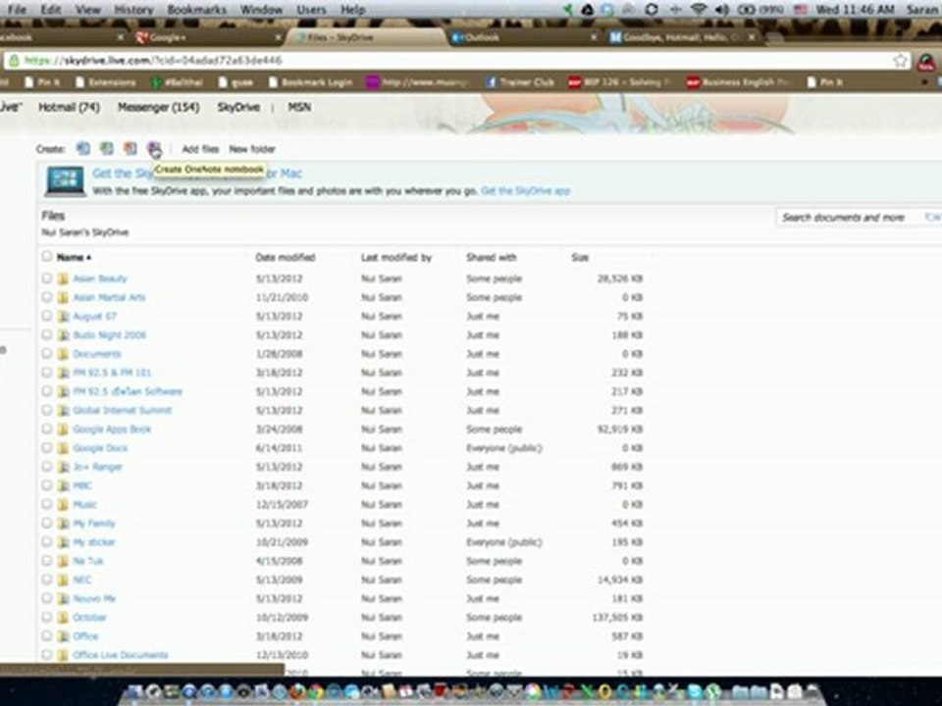Bookmark page with the star icon

point(900,61)
